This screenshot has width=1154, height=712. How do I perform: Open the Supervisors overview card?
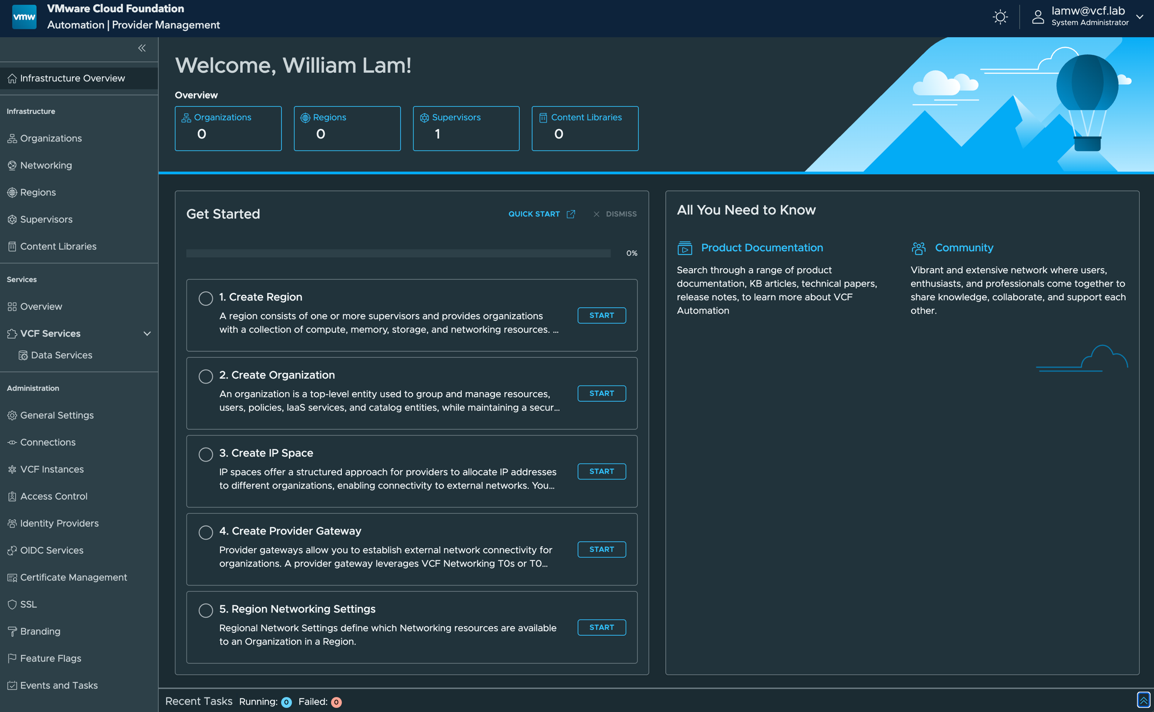coord(466,128)
